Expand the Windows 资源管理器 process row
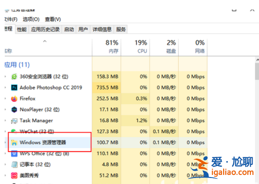The width and height of the screenshot is (259, 184). pos(5,143)
